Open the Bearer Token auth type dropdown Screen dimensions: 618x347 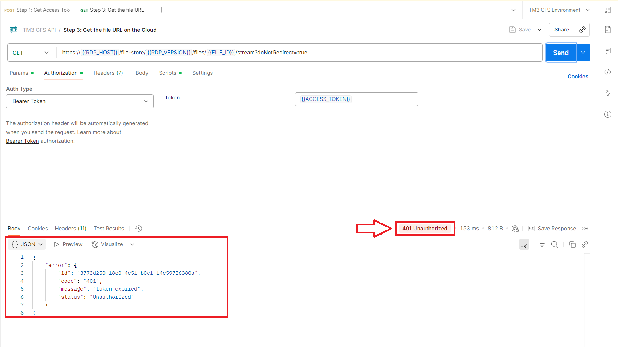pos(80,101)
